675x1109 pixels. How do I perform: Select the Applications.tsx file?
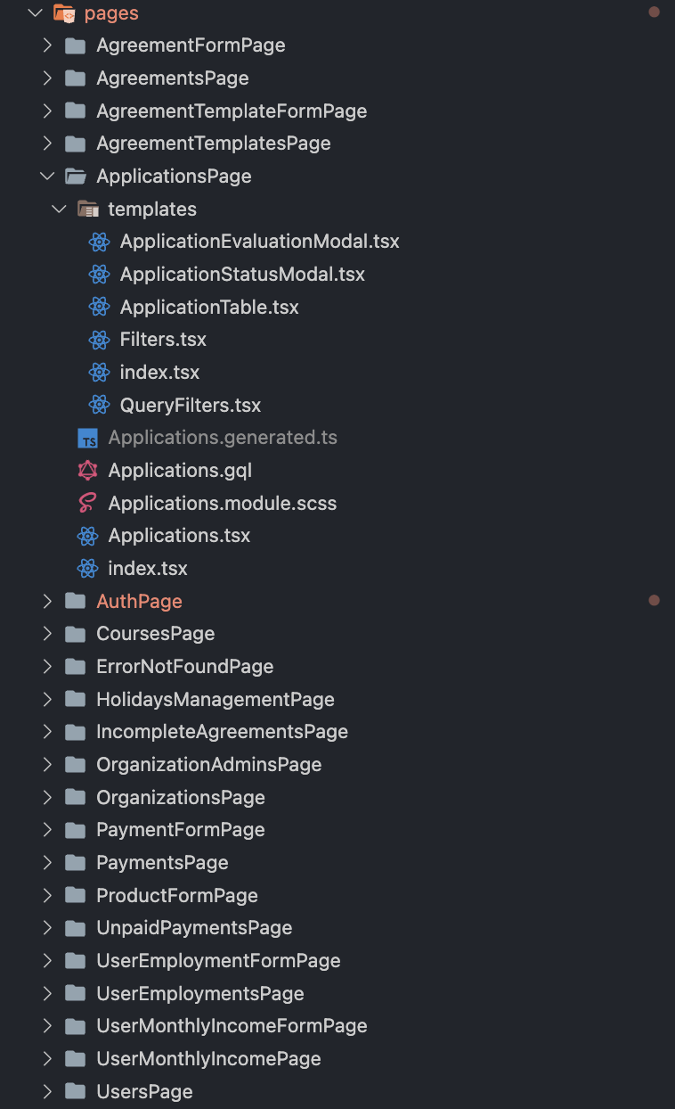pyautogui.click(x=179, y=536)
